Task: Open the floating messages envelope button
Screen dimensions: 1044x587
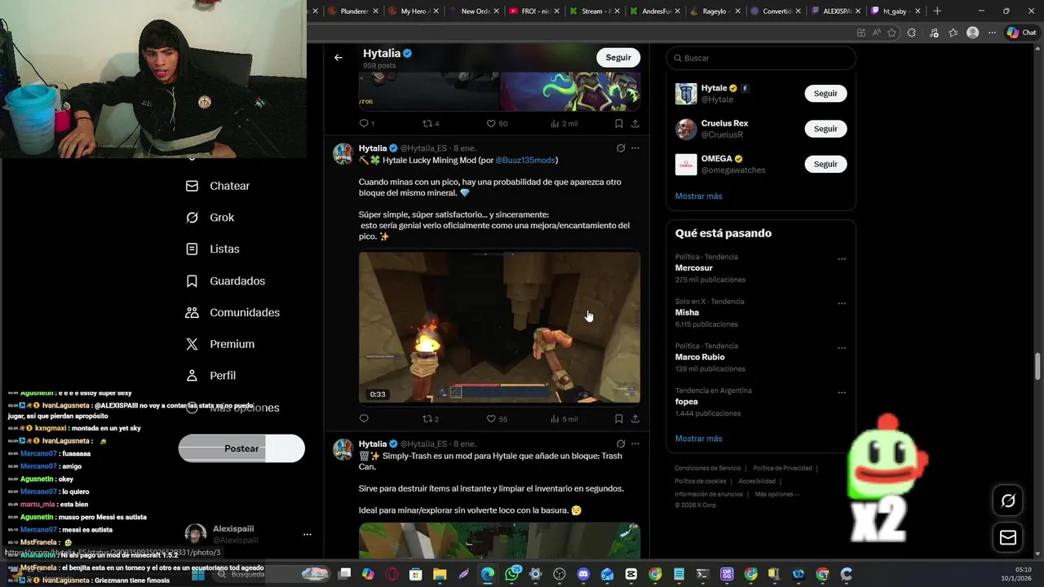Action: click(1008, 538)
